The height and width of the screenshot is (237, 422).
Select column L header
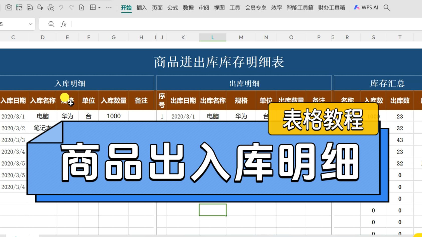point(213,37)
